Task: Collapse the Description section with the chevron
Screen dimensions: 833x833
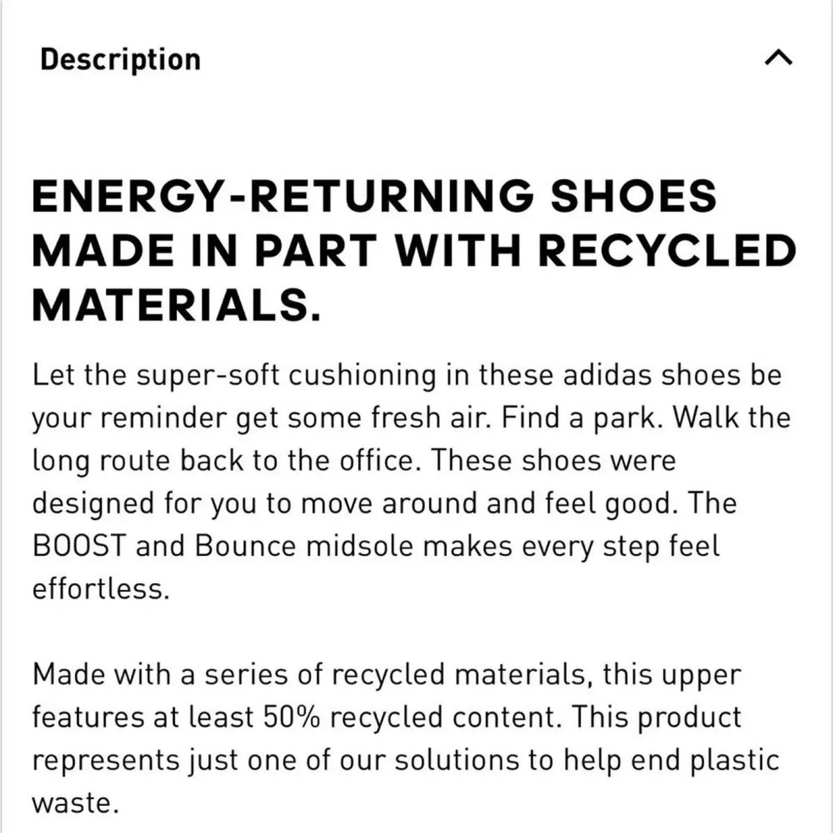Action: point(778,59)
